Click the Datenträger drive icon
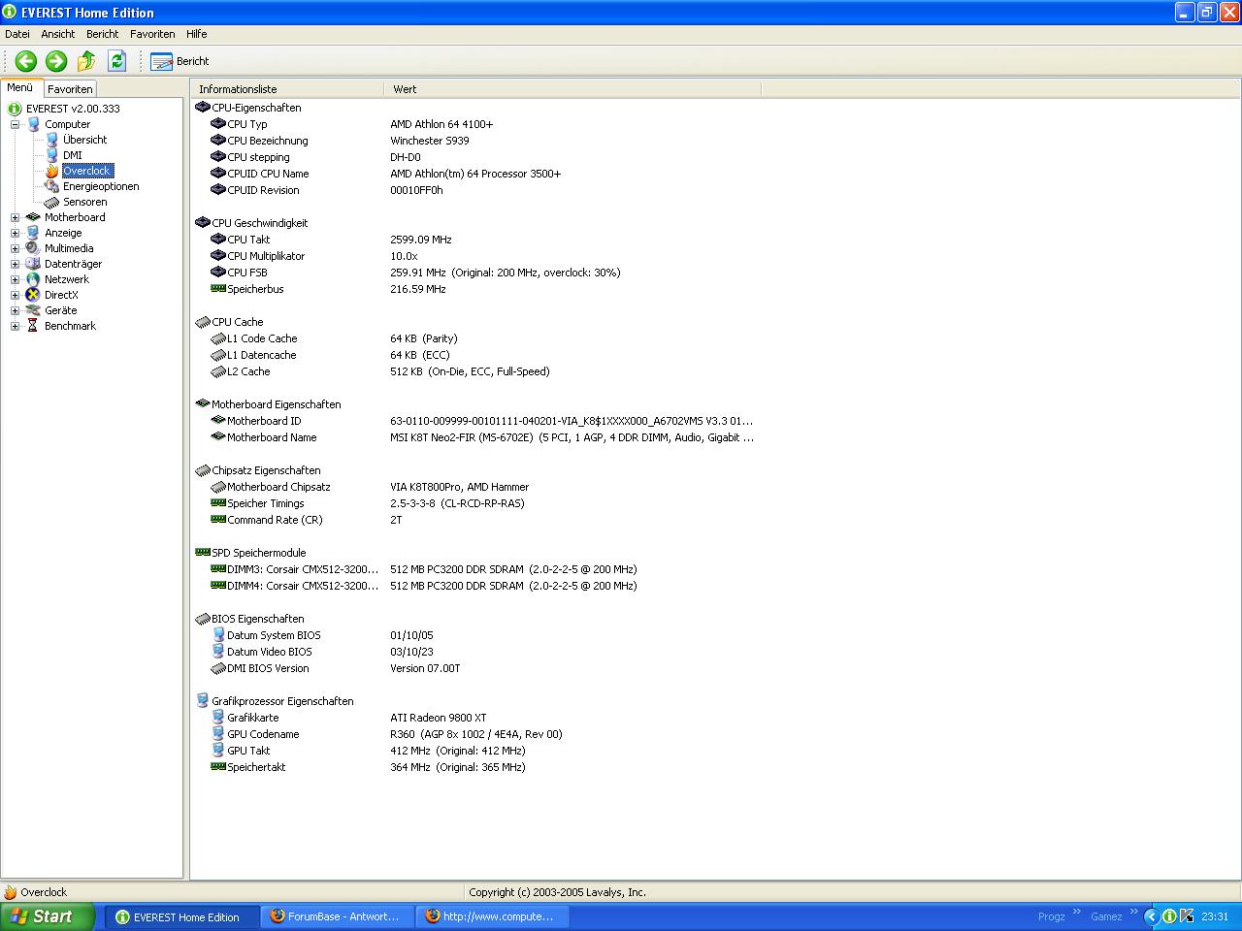The width and height of the screenshot is (1242, 931). (x=33, y=264)
